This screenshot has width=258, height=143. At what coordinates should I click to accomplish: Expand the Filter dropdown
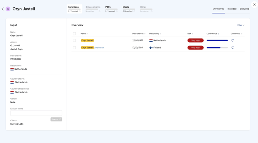tap(241, 25)
